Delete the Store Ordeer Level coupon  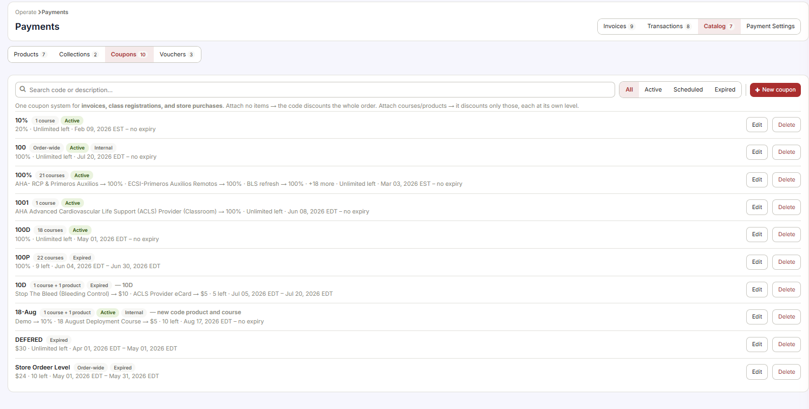click(x=786, y=372)
